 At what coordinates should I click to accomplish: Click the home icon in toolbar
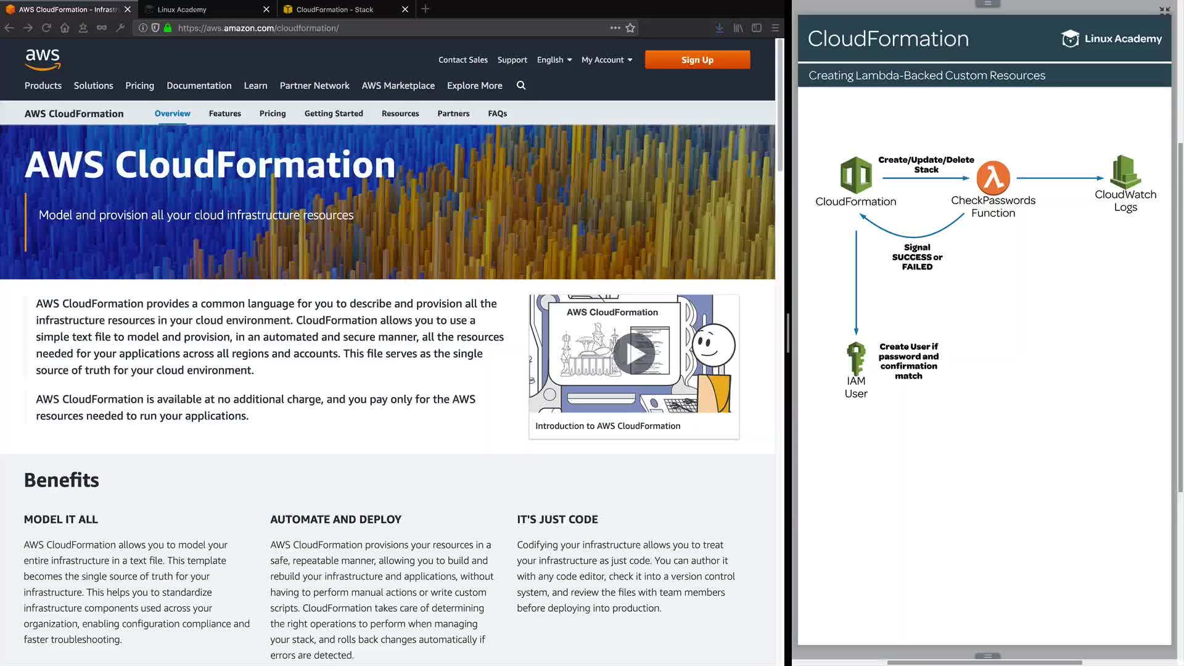(65, 28)
